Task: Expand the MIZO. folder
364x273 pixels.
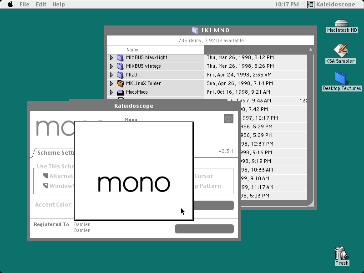Action: 111,75
